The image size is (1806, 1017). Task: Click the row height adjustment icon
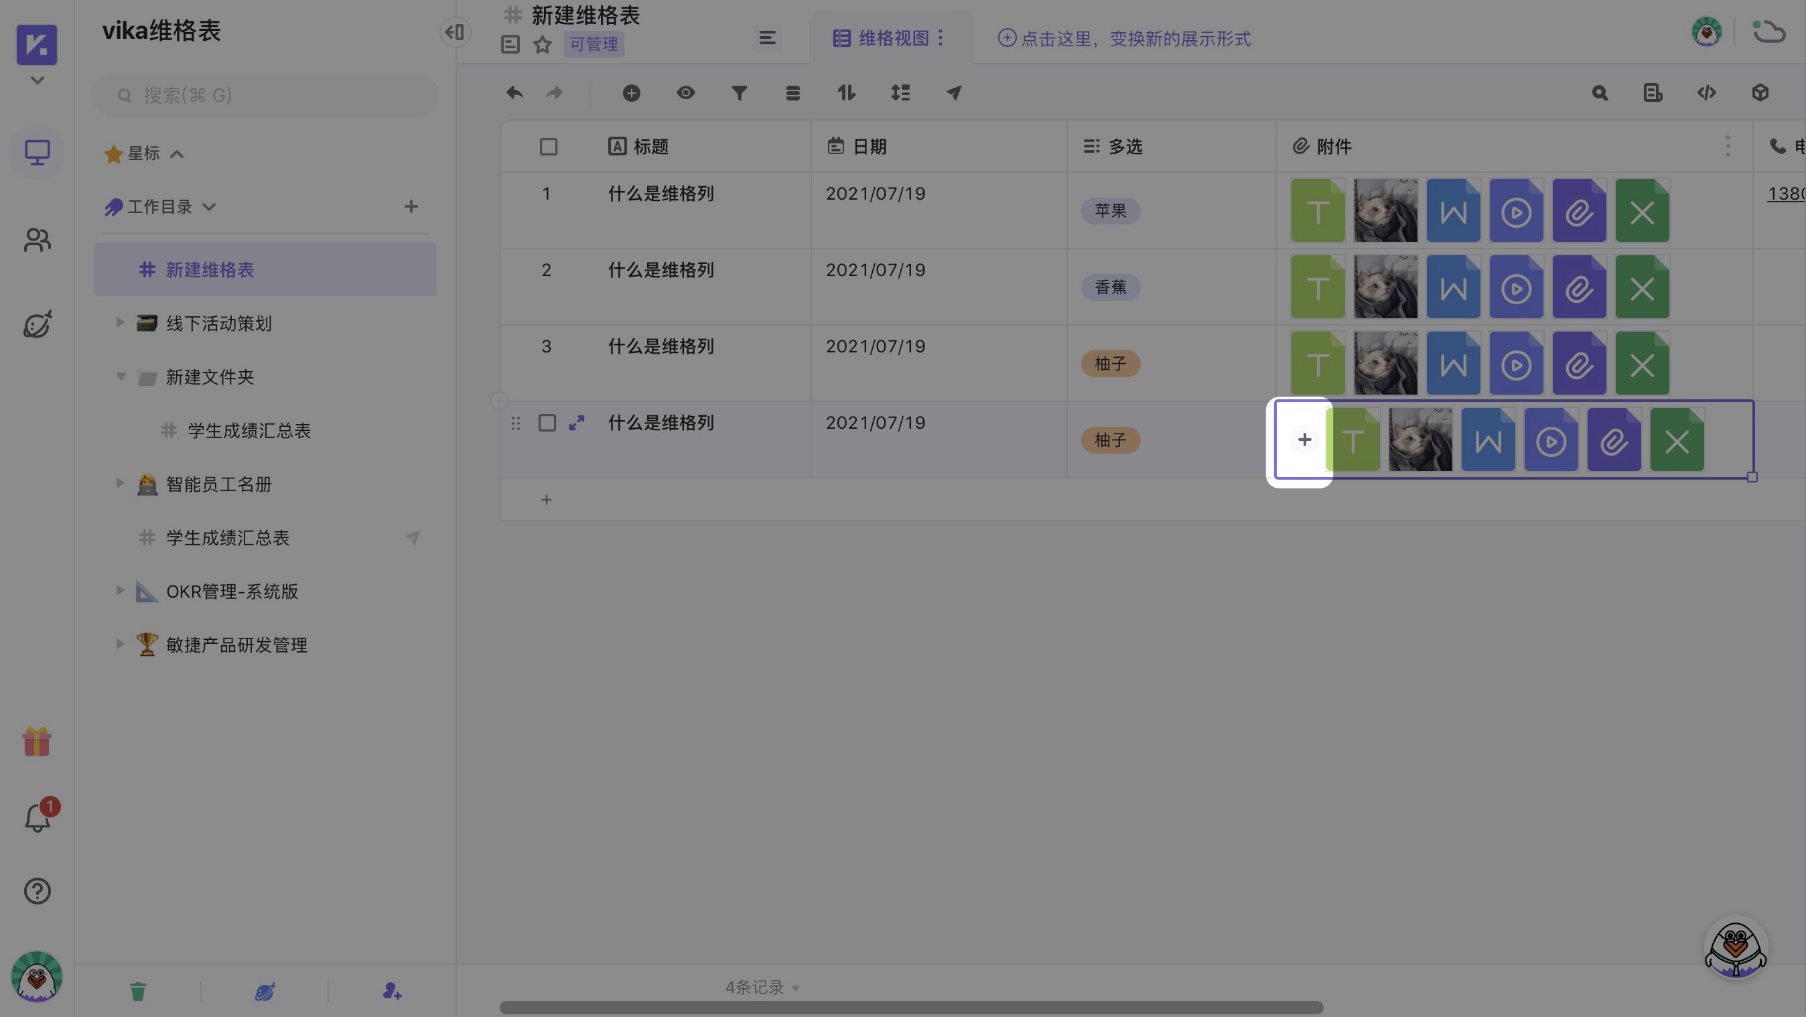click(900, 92)
